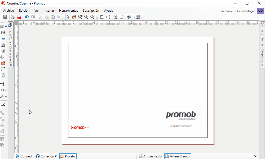
Task: Click the fit page width icon
Action: 108,17
